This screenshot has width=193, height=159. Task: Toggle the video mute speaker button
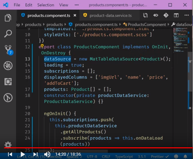click(47, 154)
